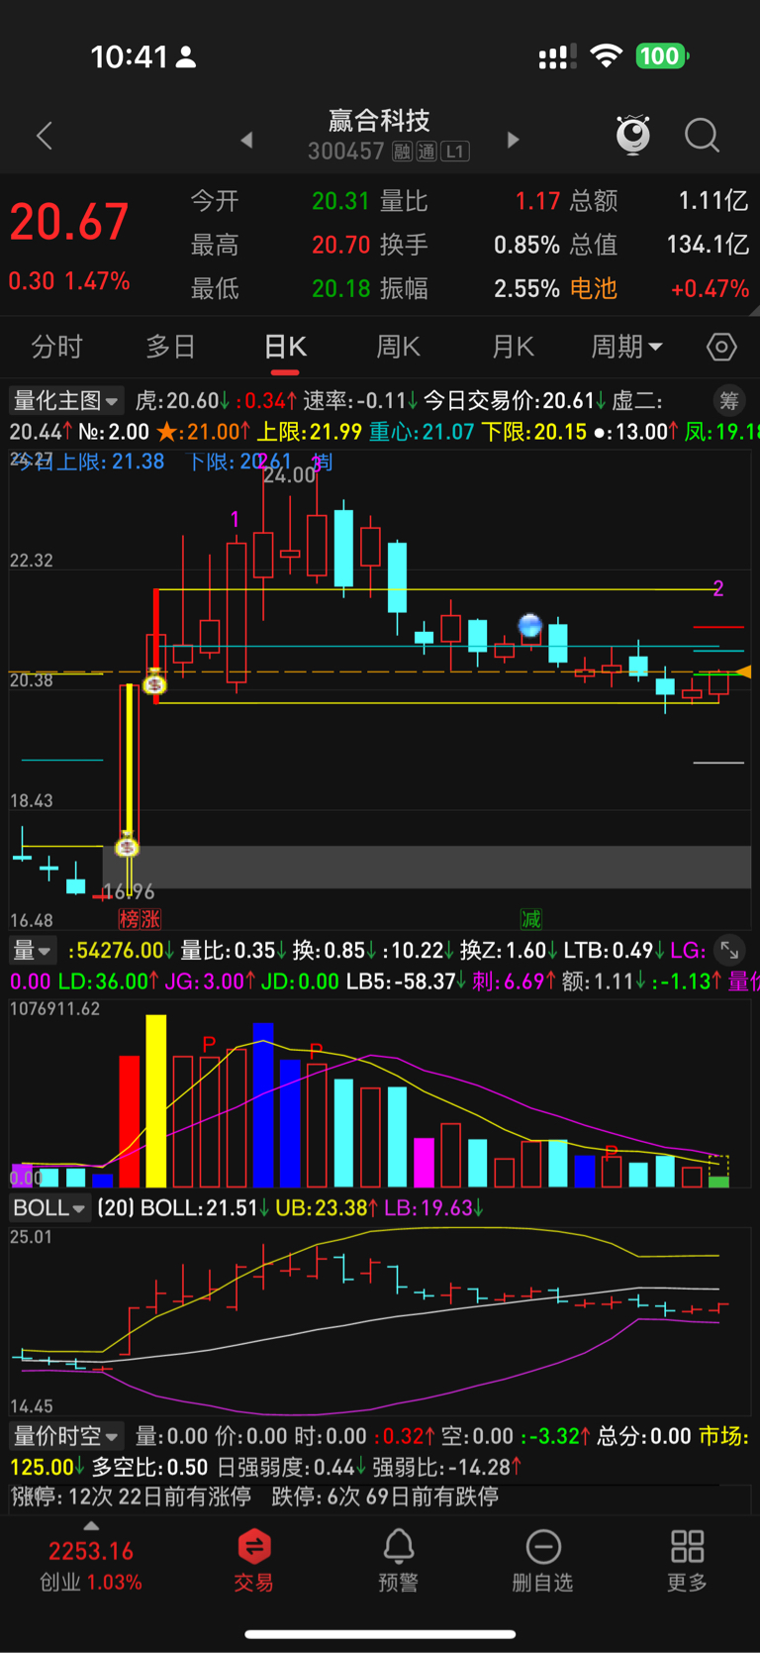Tap the 榜涨 label under chart
The image size is (760, 1653).
[x=140, y=919]
